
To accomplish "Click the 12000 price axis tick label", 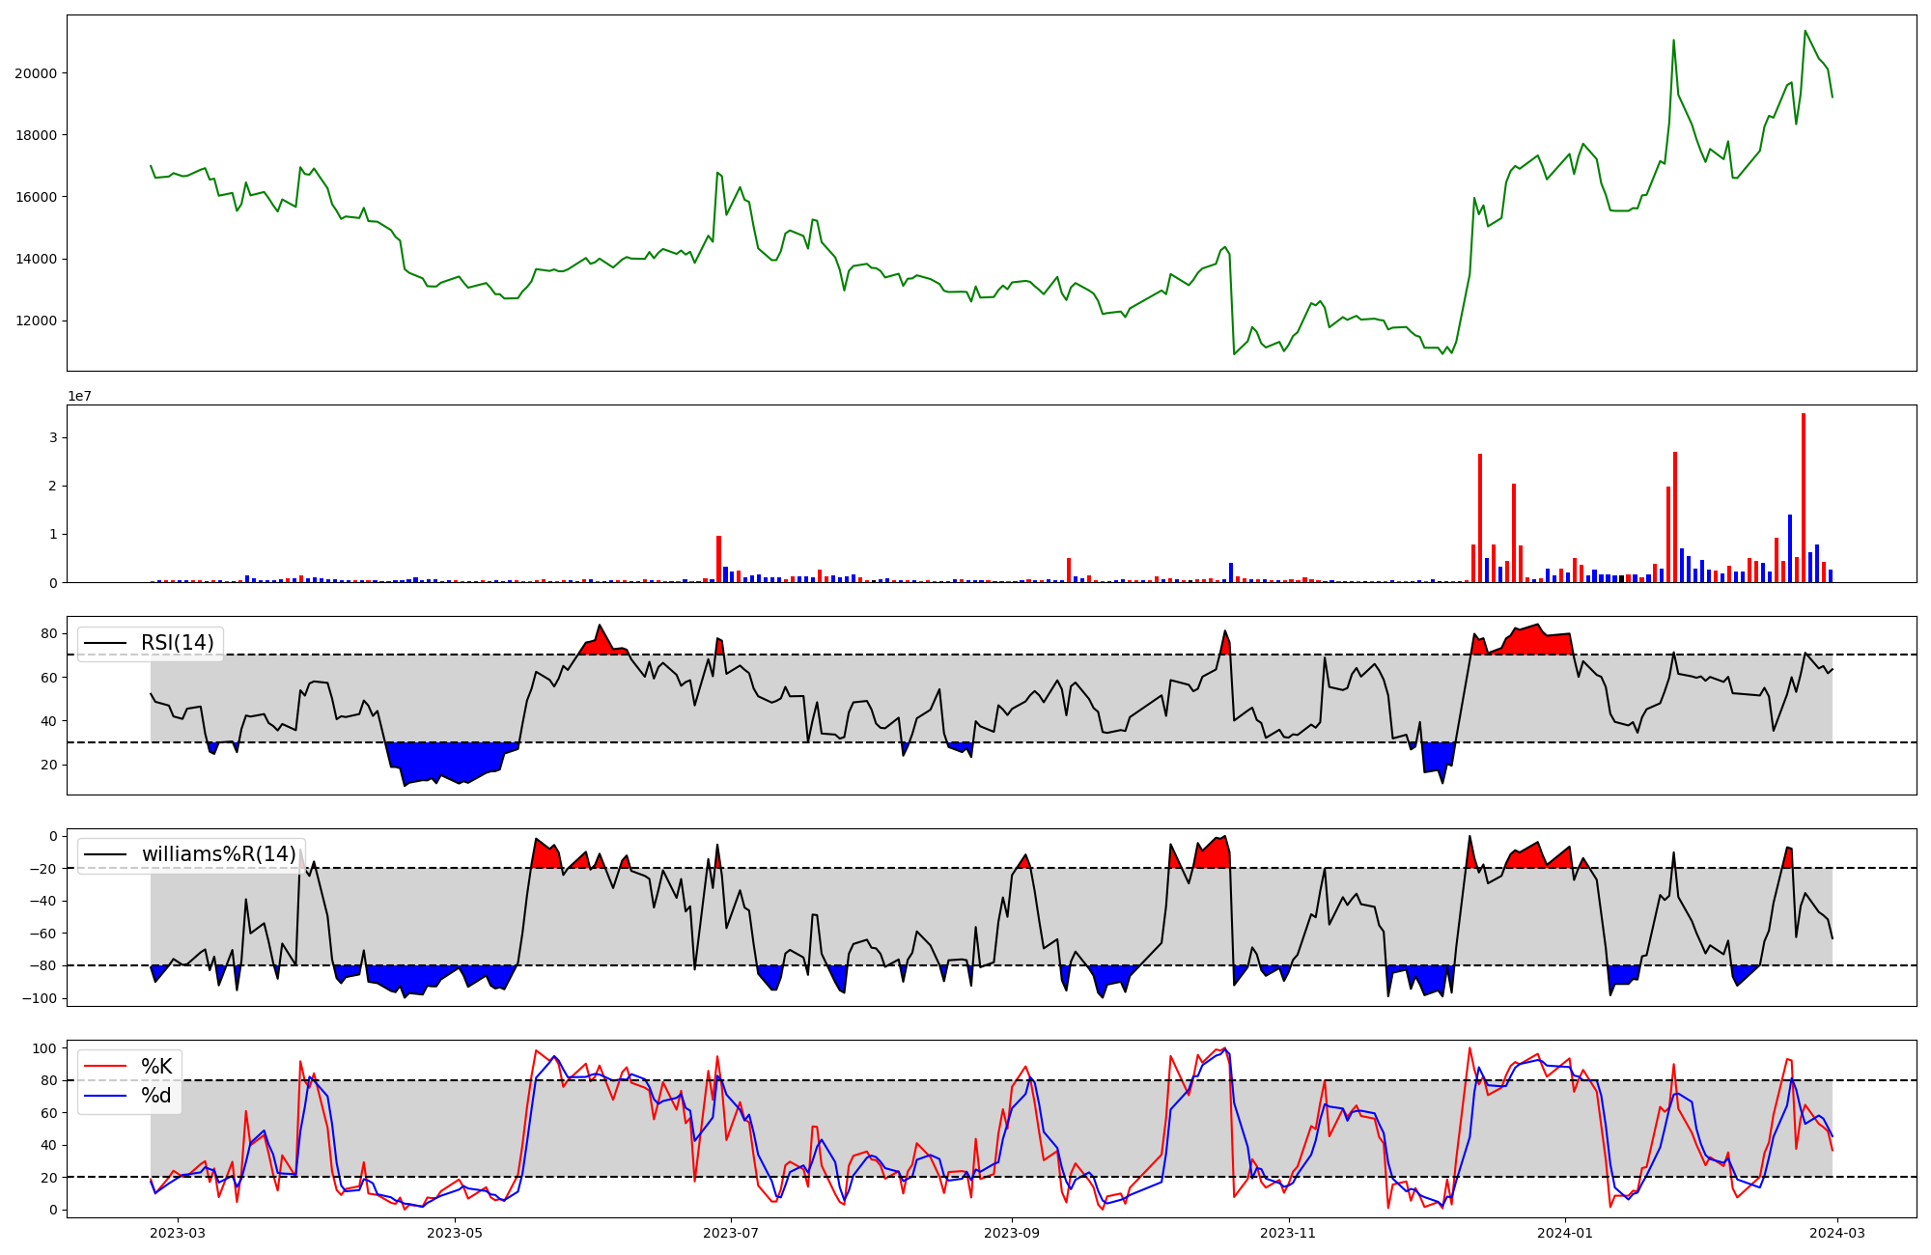I will click(x=36, y=321).
